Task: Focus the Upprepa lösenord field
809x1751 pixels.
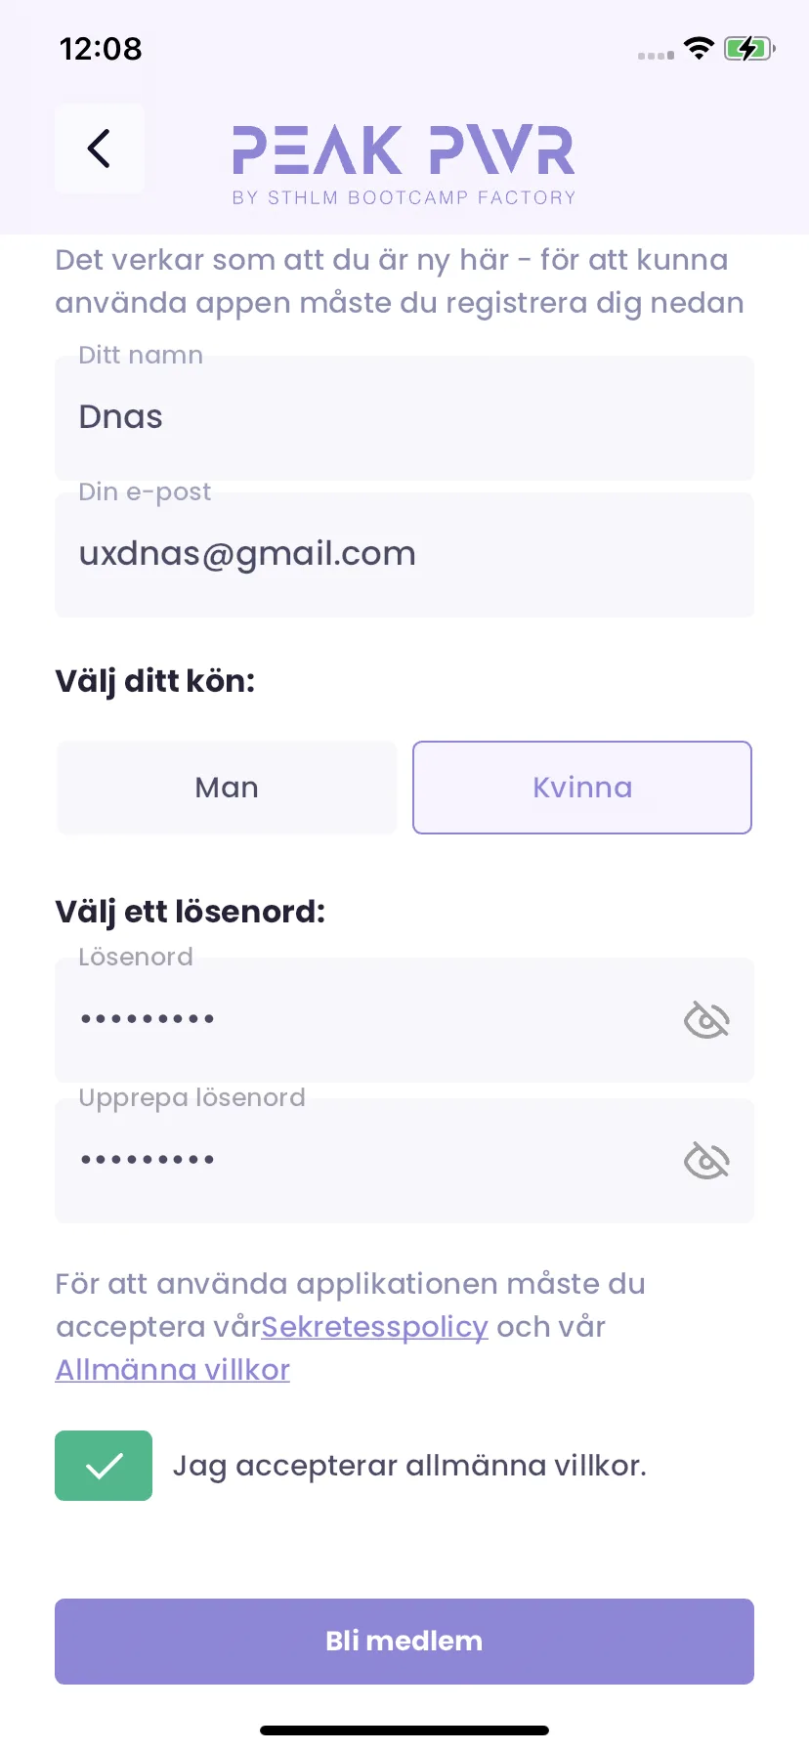Action: click(x=404, y=1161)
